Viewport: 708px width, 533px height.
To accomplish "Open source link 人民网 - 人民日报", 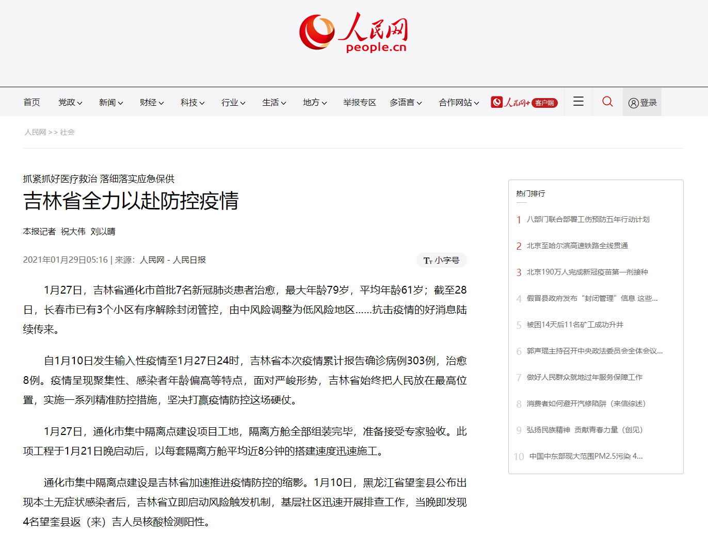I will click(173, 260).
